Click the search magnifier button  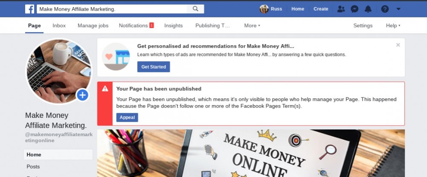pos(195,9)
